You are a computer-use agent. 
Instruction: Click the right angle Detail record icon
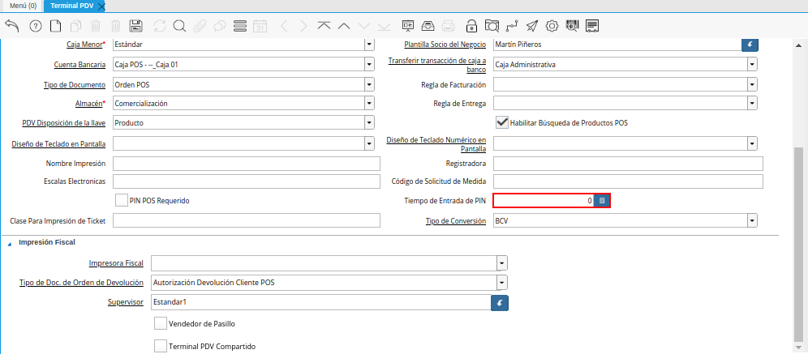click(x=303, y=26)
